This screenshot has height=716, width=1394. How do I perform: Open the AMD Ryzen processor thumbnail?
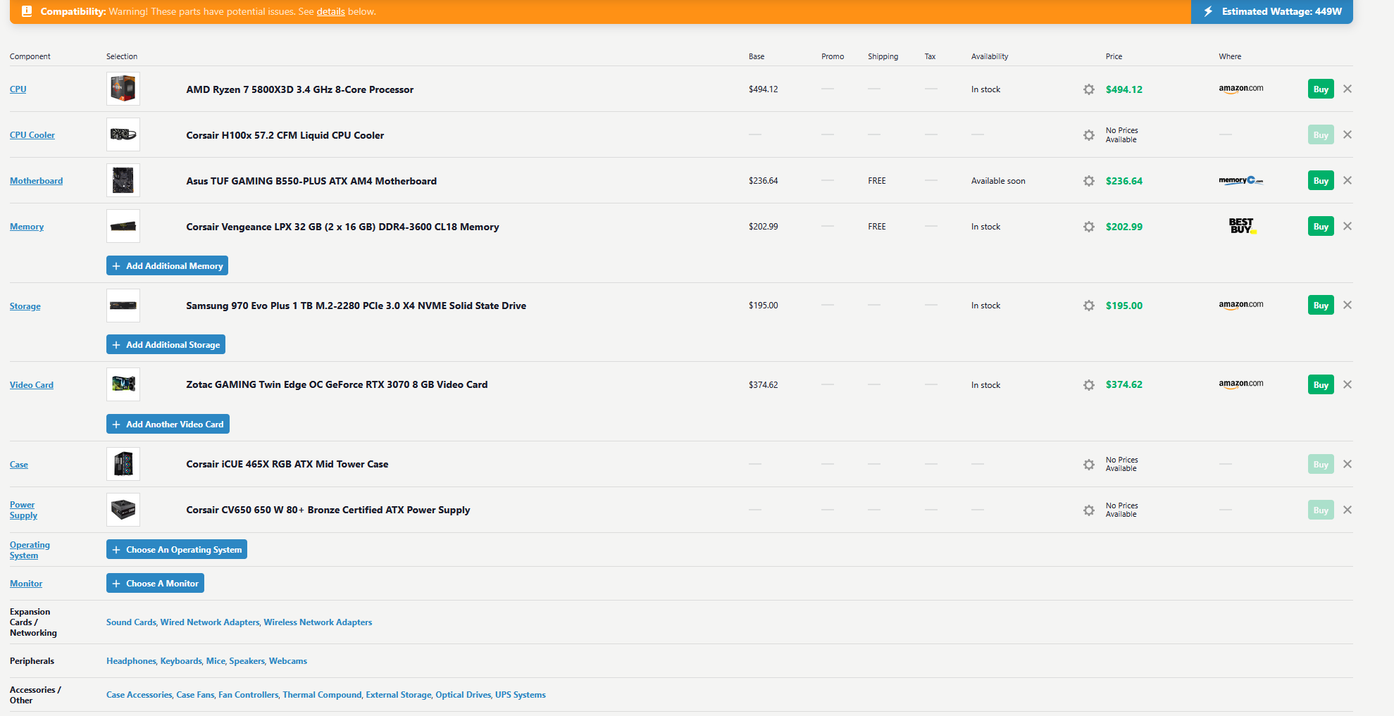[x=123, y=89]
